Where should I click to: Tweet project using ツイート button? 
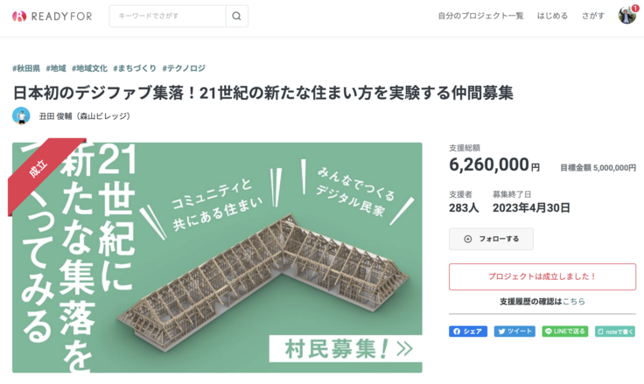(514, 332)
